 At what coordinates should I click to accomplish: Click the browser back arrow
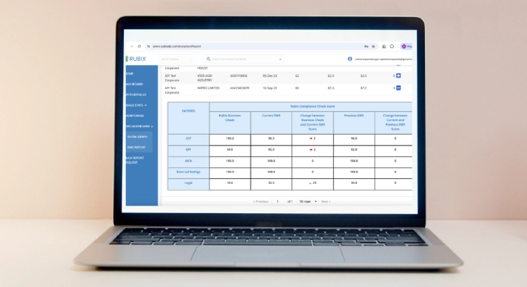pyautogui.click(x=131, y=46)
